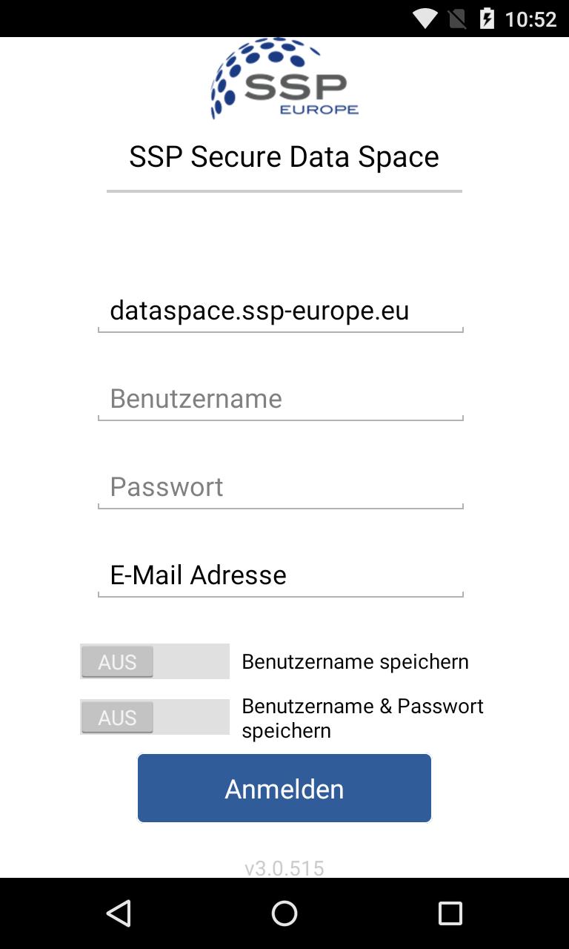The width and height of the screenshot is (569, 949).
Task: Click the version label v3.0.515
Action: click(x=284, y=867)
